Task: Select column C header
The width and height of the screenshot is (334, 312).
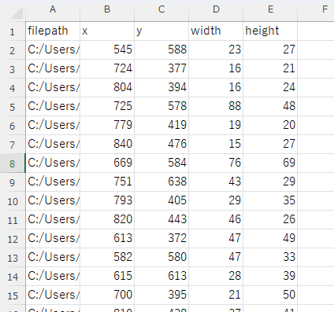Action: pyautogui.click(x=161, y=10)
